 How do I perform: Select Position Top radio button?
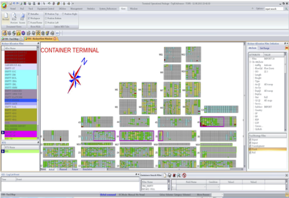(46, 14)
